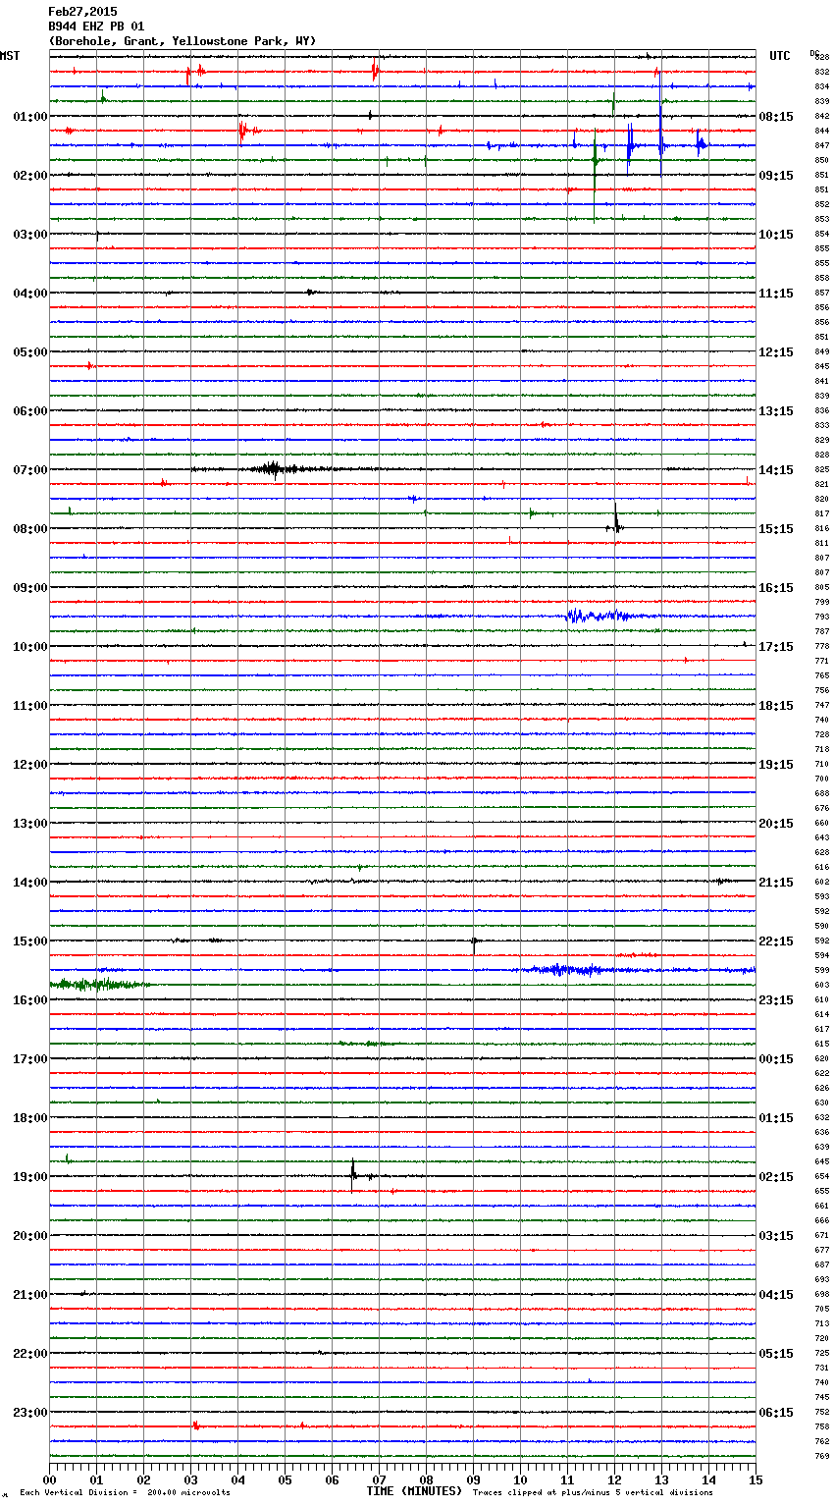834x1506 pixels.
Task: Click the date label Feb27,2015
Action: (x=82, y=12)
